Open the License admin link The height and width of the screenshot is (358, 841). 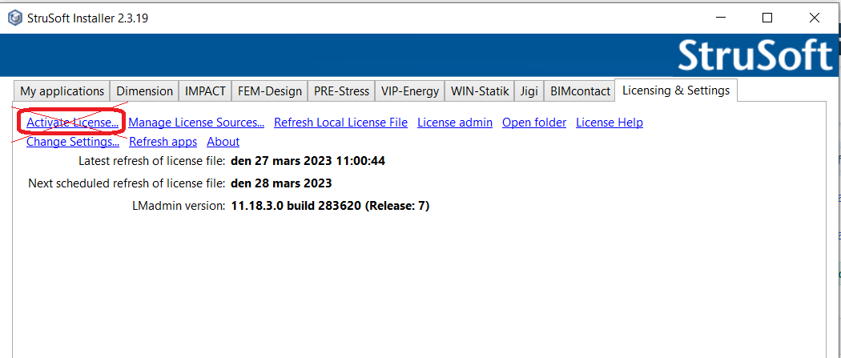tap(455, 123)
